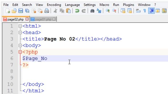Open the Plugins menu
168x94 pixels.
128,5
